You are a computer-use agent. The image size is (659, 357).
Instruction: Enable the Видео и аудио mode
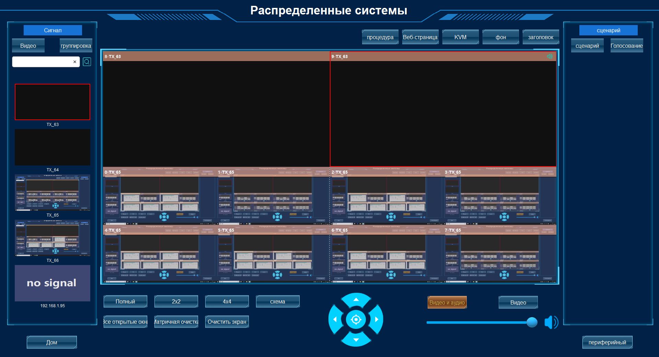pyautogui.click(x=447, y=302)
